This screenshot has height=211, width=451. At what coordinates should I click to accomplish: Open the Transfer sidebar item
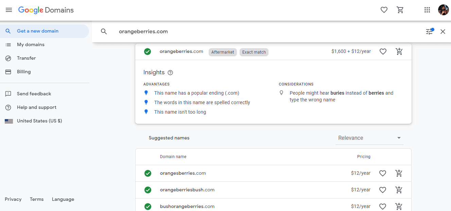(26, 58)
